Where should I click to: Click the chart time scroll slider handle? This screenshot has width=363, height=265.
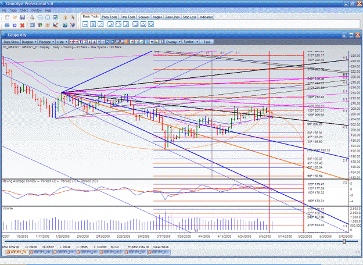coord(344,241)
